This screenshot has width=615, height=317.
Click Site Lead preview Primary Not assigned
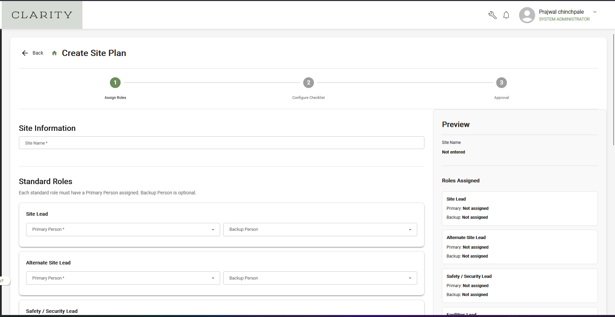tap(476, 208)
